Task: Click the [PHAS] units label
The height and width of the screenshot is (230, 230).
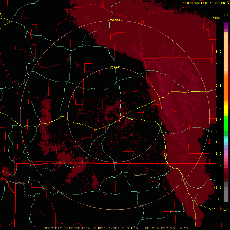Action: 216,18
